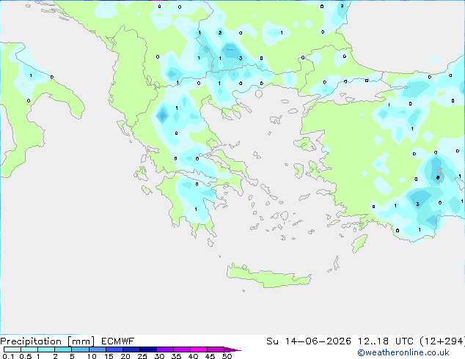Click the '40' legend scale label

[x=193, y=356]
